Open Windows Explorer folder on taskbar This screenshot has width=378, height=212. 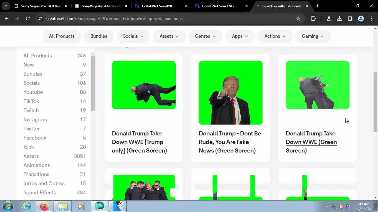(x=63, y=206)
